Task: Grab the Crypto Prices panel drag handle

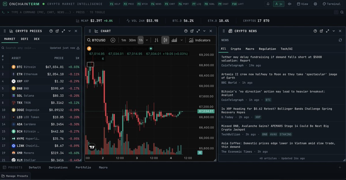Action: point(5,31)
